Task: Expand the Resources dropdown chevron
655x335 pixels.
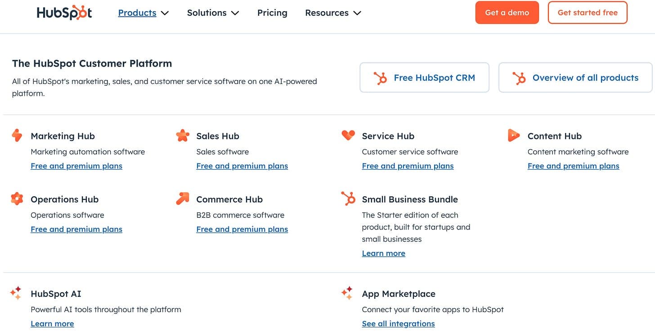Action: (357, 13)
